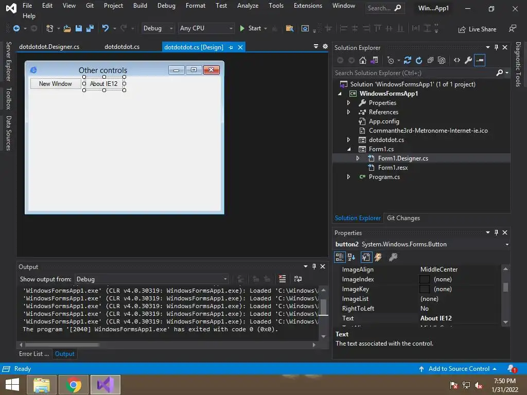The image size is (527, 395).
Task: Open the Any CPU platform dropdown
Action: pos(206,29)
